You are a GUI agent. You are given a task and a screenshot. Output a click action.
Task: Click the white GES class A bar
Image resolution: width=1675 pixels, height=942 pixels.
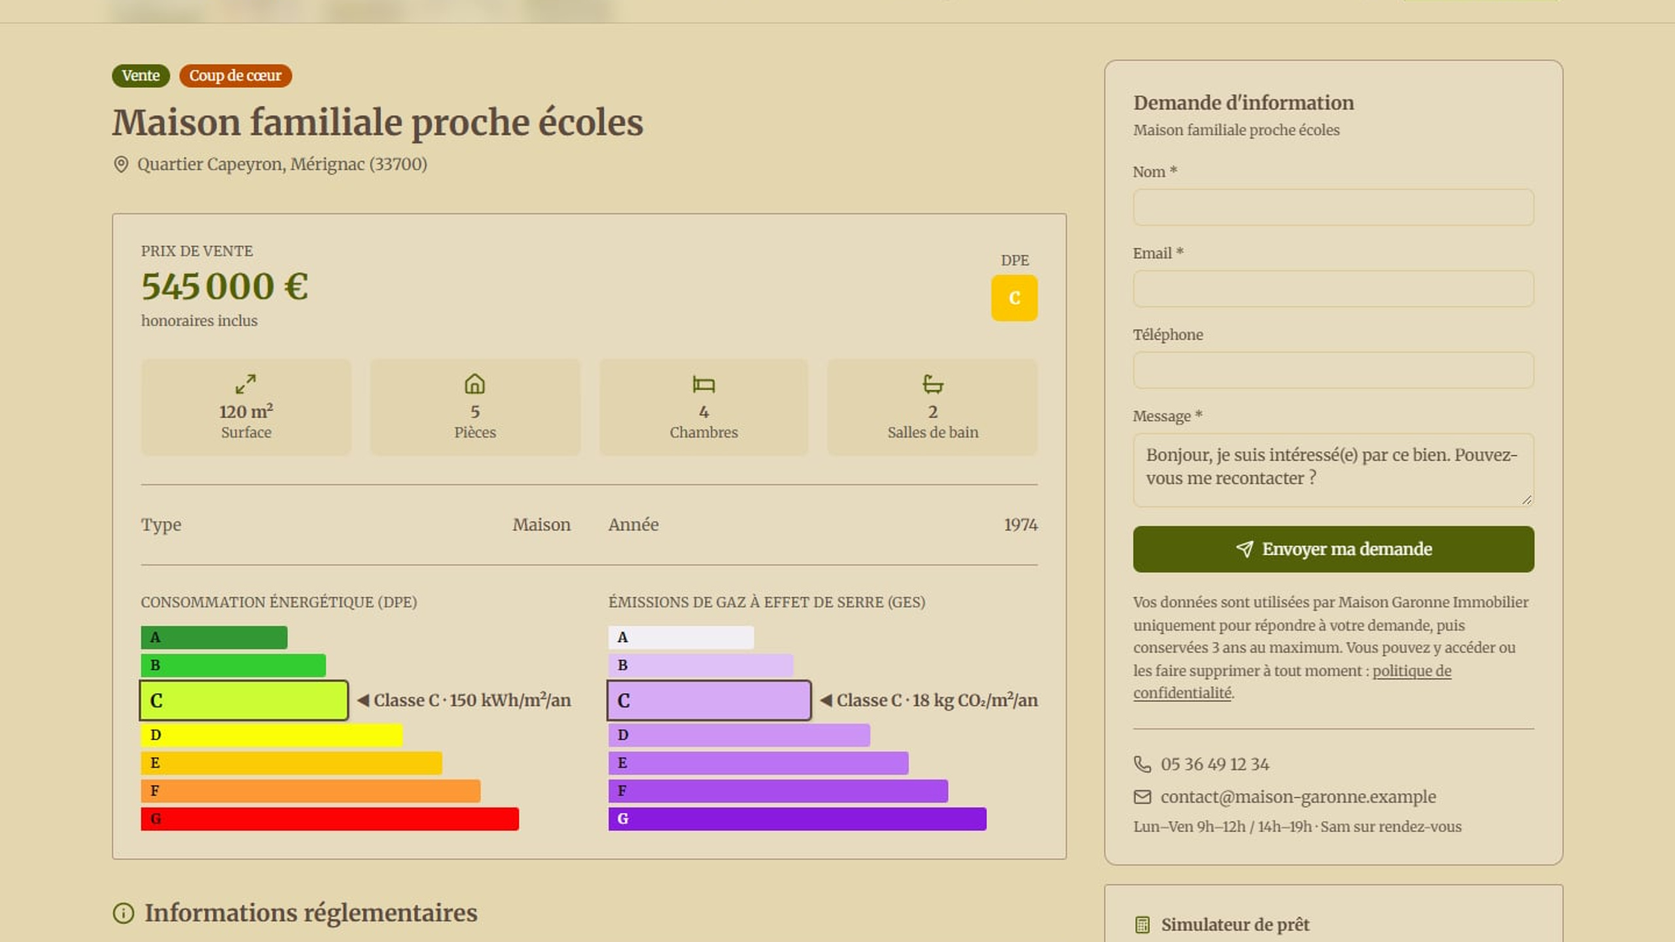click(681, 637)
